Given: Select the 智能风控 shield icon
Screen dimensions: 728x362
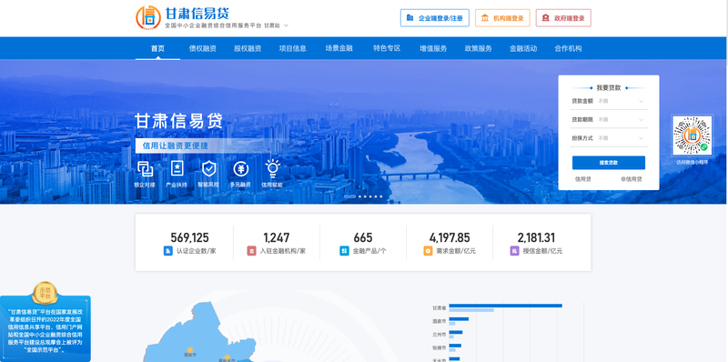Looking at the screenshot, I should point(209,168).
